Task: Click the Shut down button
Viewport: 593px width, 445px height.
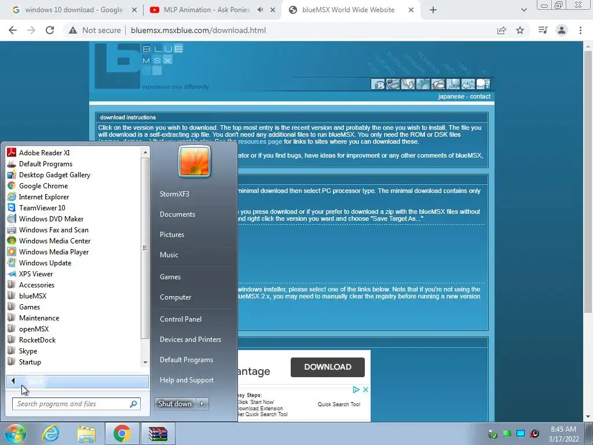Action: tap(175, 404)
